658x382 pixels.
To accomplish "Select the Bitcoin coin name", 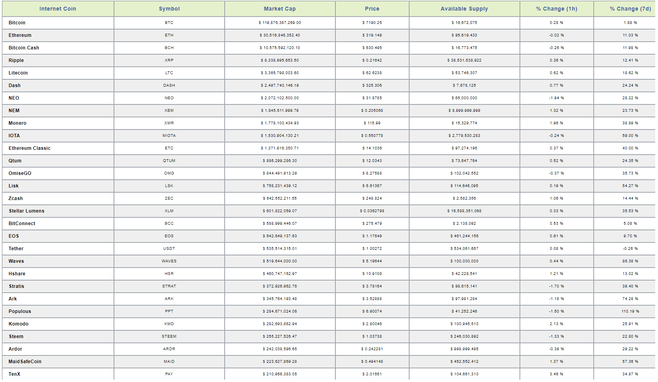I will point(17,23).
